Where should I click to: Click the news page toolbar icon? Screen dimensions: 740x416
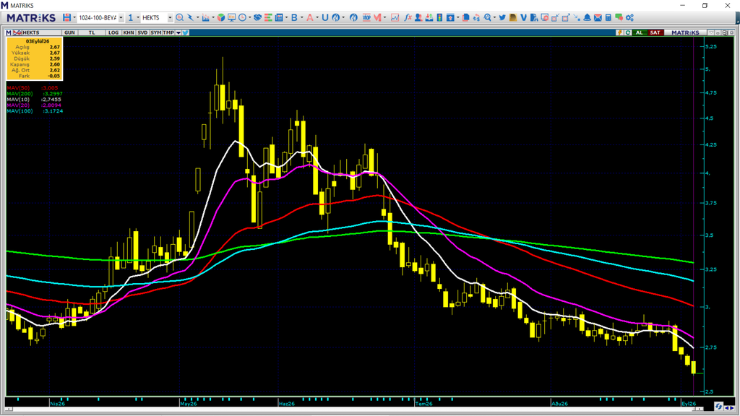click(279, 17)
